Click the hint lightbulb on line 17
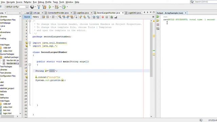Screen dimensions: 217x122 [26, 71]
